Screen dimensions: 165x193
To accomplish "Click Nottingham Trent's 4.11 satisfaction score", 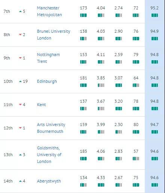I will click(x=101, y=55).
